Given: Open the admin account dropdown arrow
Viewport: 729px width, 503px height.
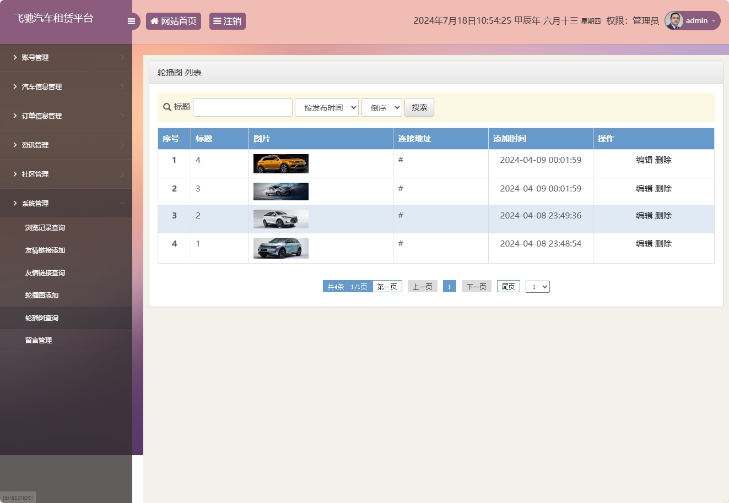Looking at the screenshot, I should (x=714, y=21).
